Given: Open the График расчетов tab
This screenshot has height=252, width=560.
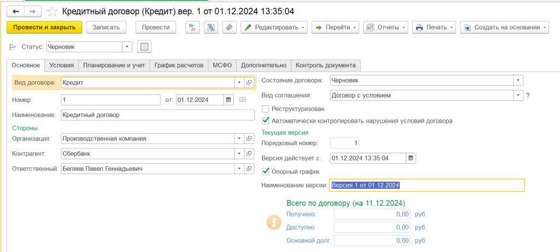Looking at the screenshot, I should [x=179, y=65].
